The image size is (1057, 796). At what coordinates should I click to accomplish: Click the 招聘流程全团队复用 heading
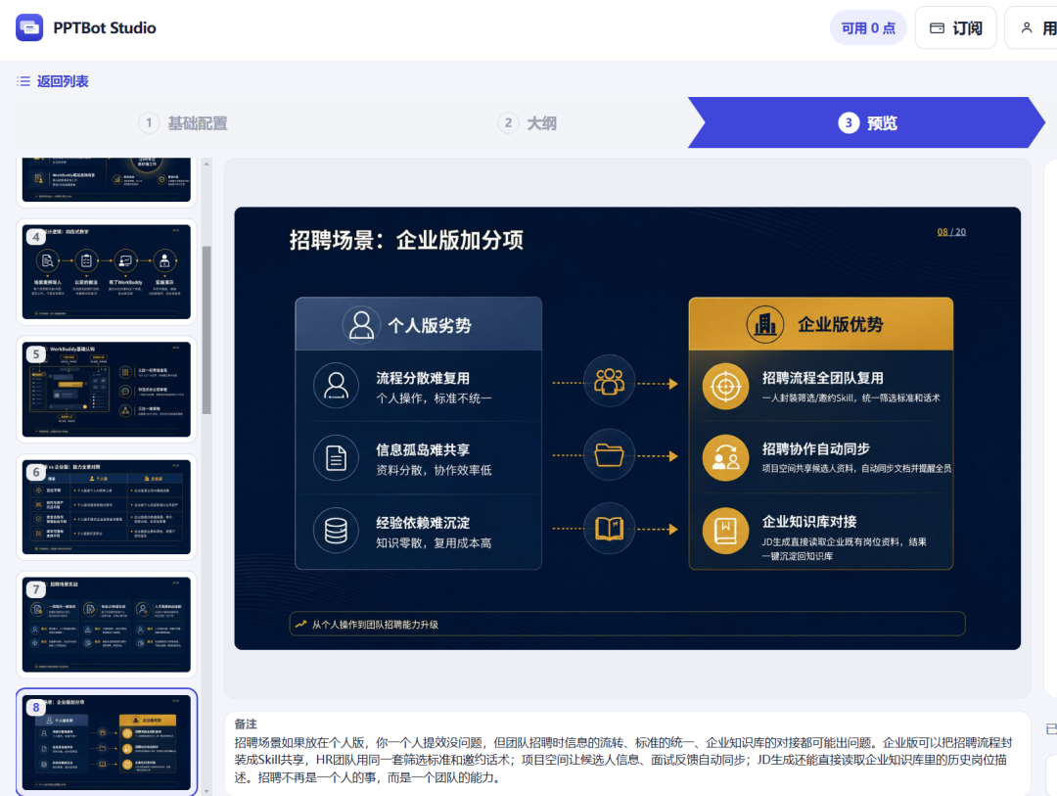coord(822,379)
